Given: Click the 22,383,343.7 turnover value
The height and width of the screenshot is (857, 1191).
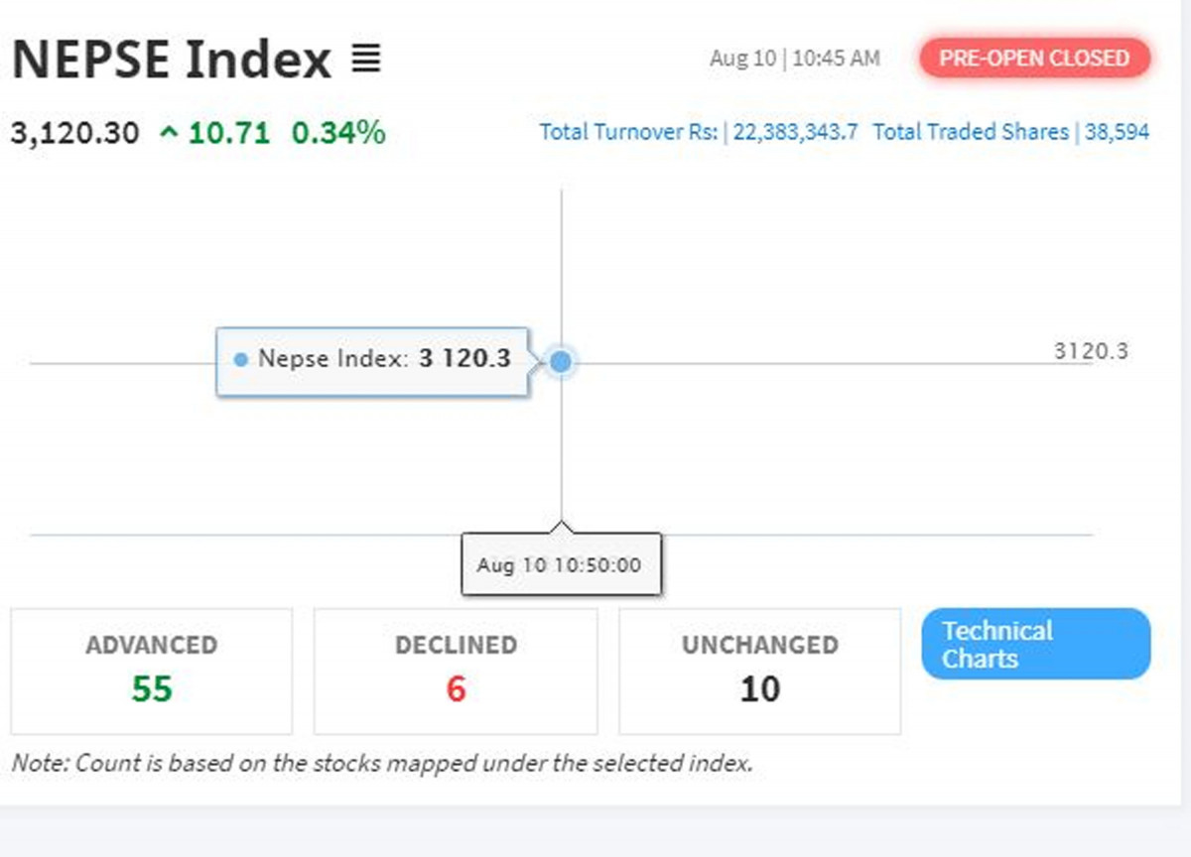Looking at the screenshot, I should pos(795,132).
